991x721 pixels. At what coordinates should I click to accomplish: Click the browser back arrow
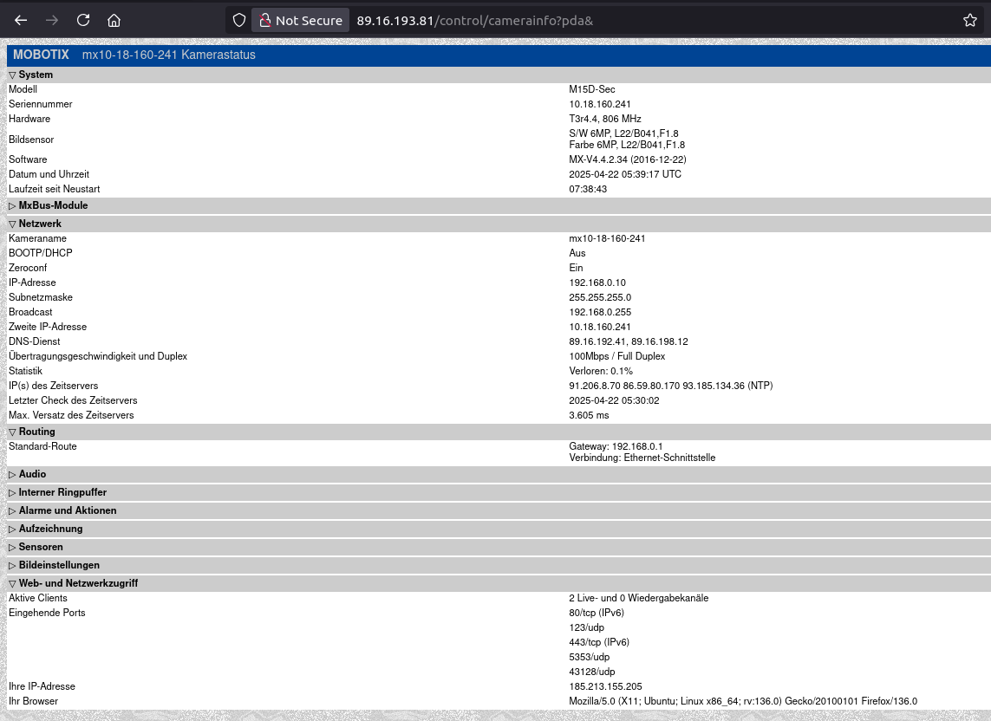coord(22,20)
